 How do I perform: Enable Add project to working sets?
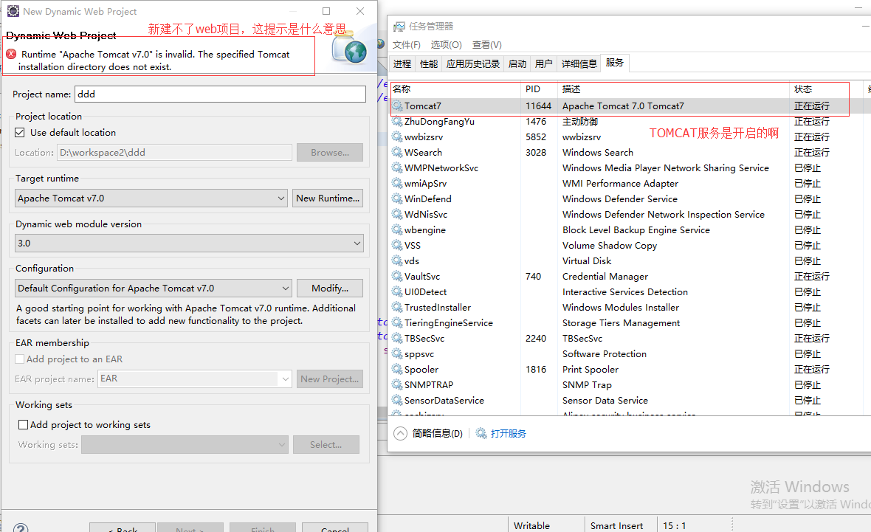coord(24,425)
